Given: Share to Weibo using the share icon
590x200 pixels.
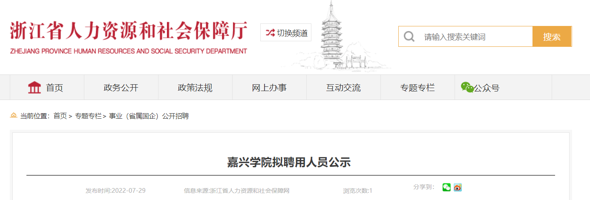Looking at the screenshot, I should (x=458, y=187).
